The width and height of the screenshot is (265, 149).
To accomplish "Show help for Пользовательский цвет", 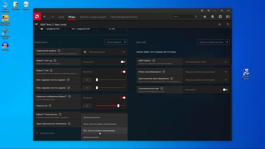I will (162, 88).
